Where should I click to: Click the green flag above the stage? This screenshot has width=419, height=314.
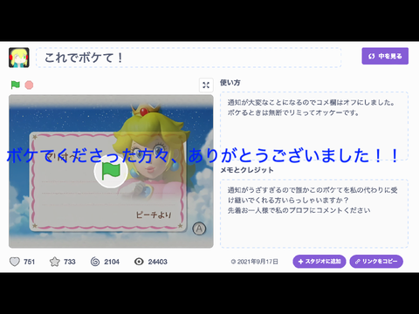click(x=15, y=85)
